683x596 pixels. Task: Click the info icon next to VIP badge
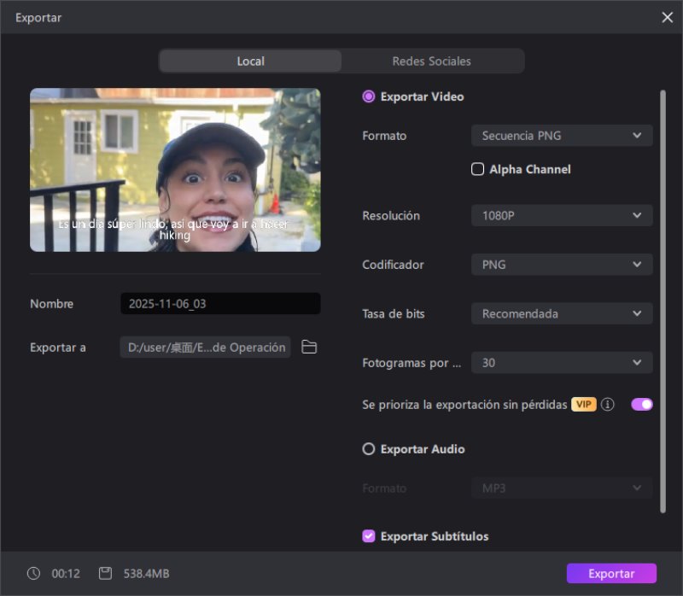[608, 405]
